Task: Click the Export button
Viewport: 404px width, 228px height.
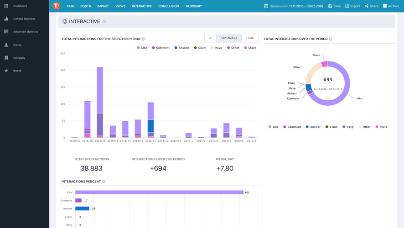Action: point(352,6)
